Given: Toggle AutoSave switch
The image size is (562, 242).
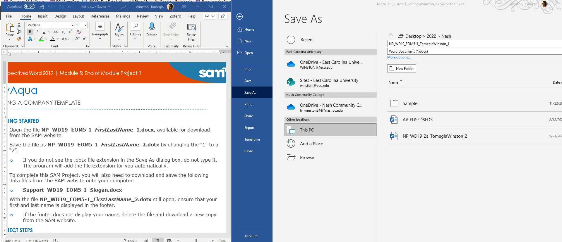Looking at the screenshot, I should pos(29,6).
